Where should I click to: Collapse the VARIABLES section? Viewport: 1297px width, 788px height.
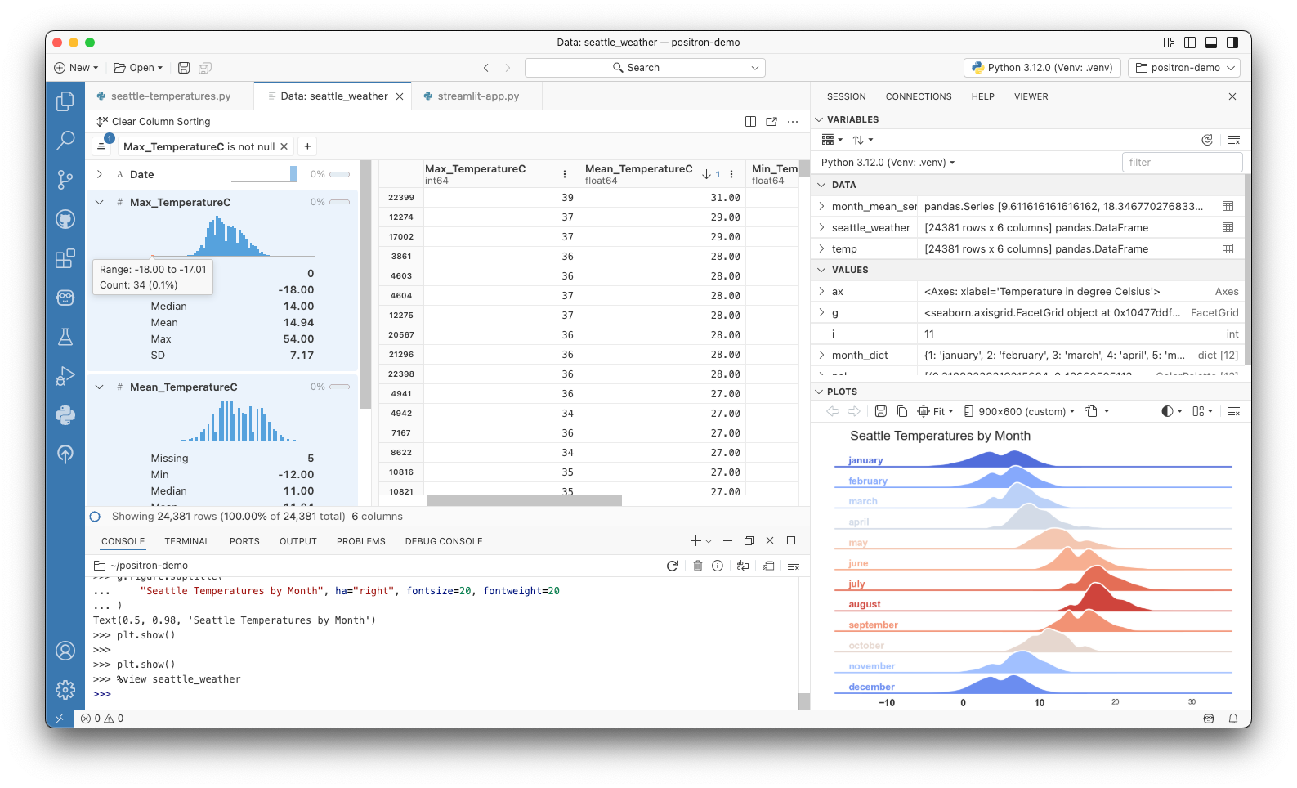click(x=820, y=119)
